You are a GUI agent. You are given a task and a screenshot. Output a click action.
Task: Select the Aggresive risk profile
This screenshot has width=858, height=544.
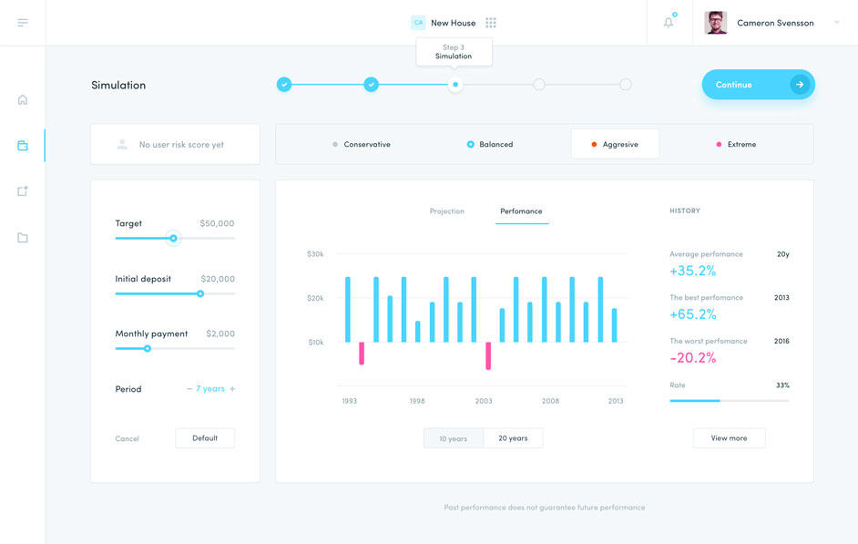(615, 145)
